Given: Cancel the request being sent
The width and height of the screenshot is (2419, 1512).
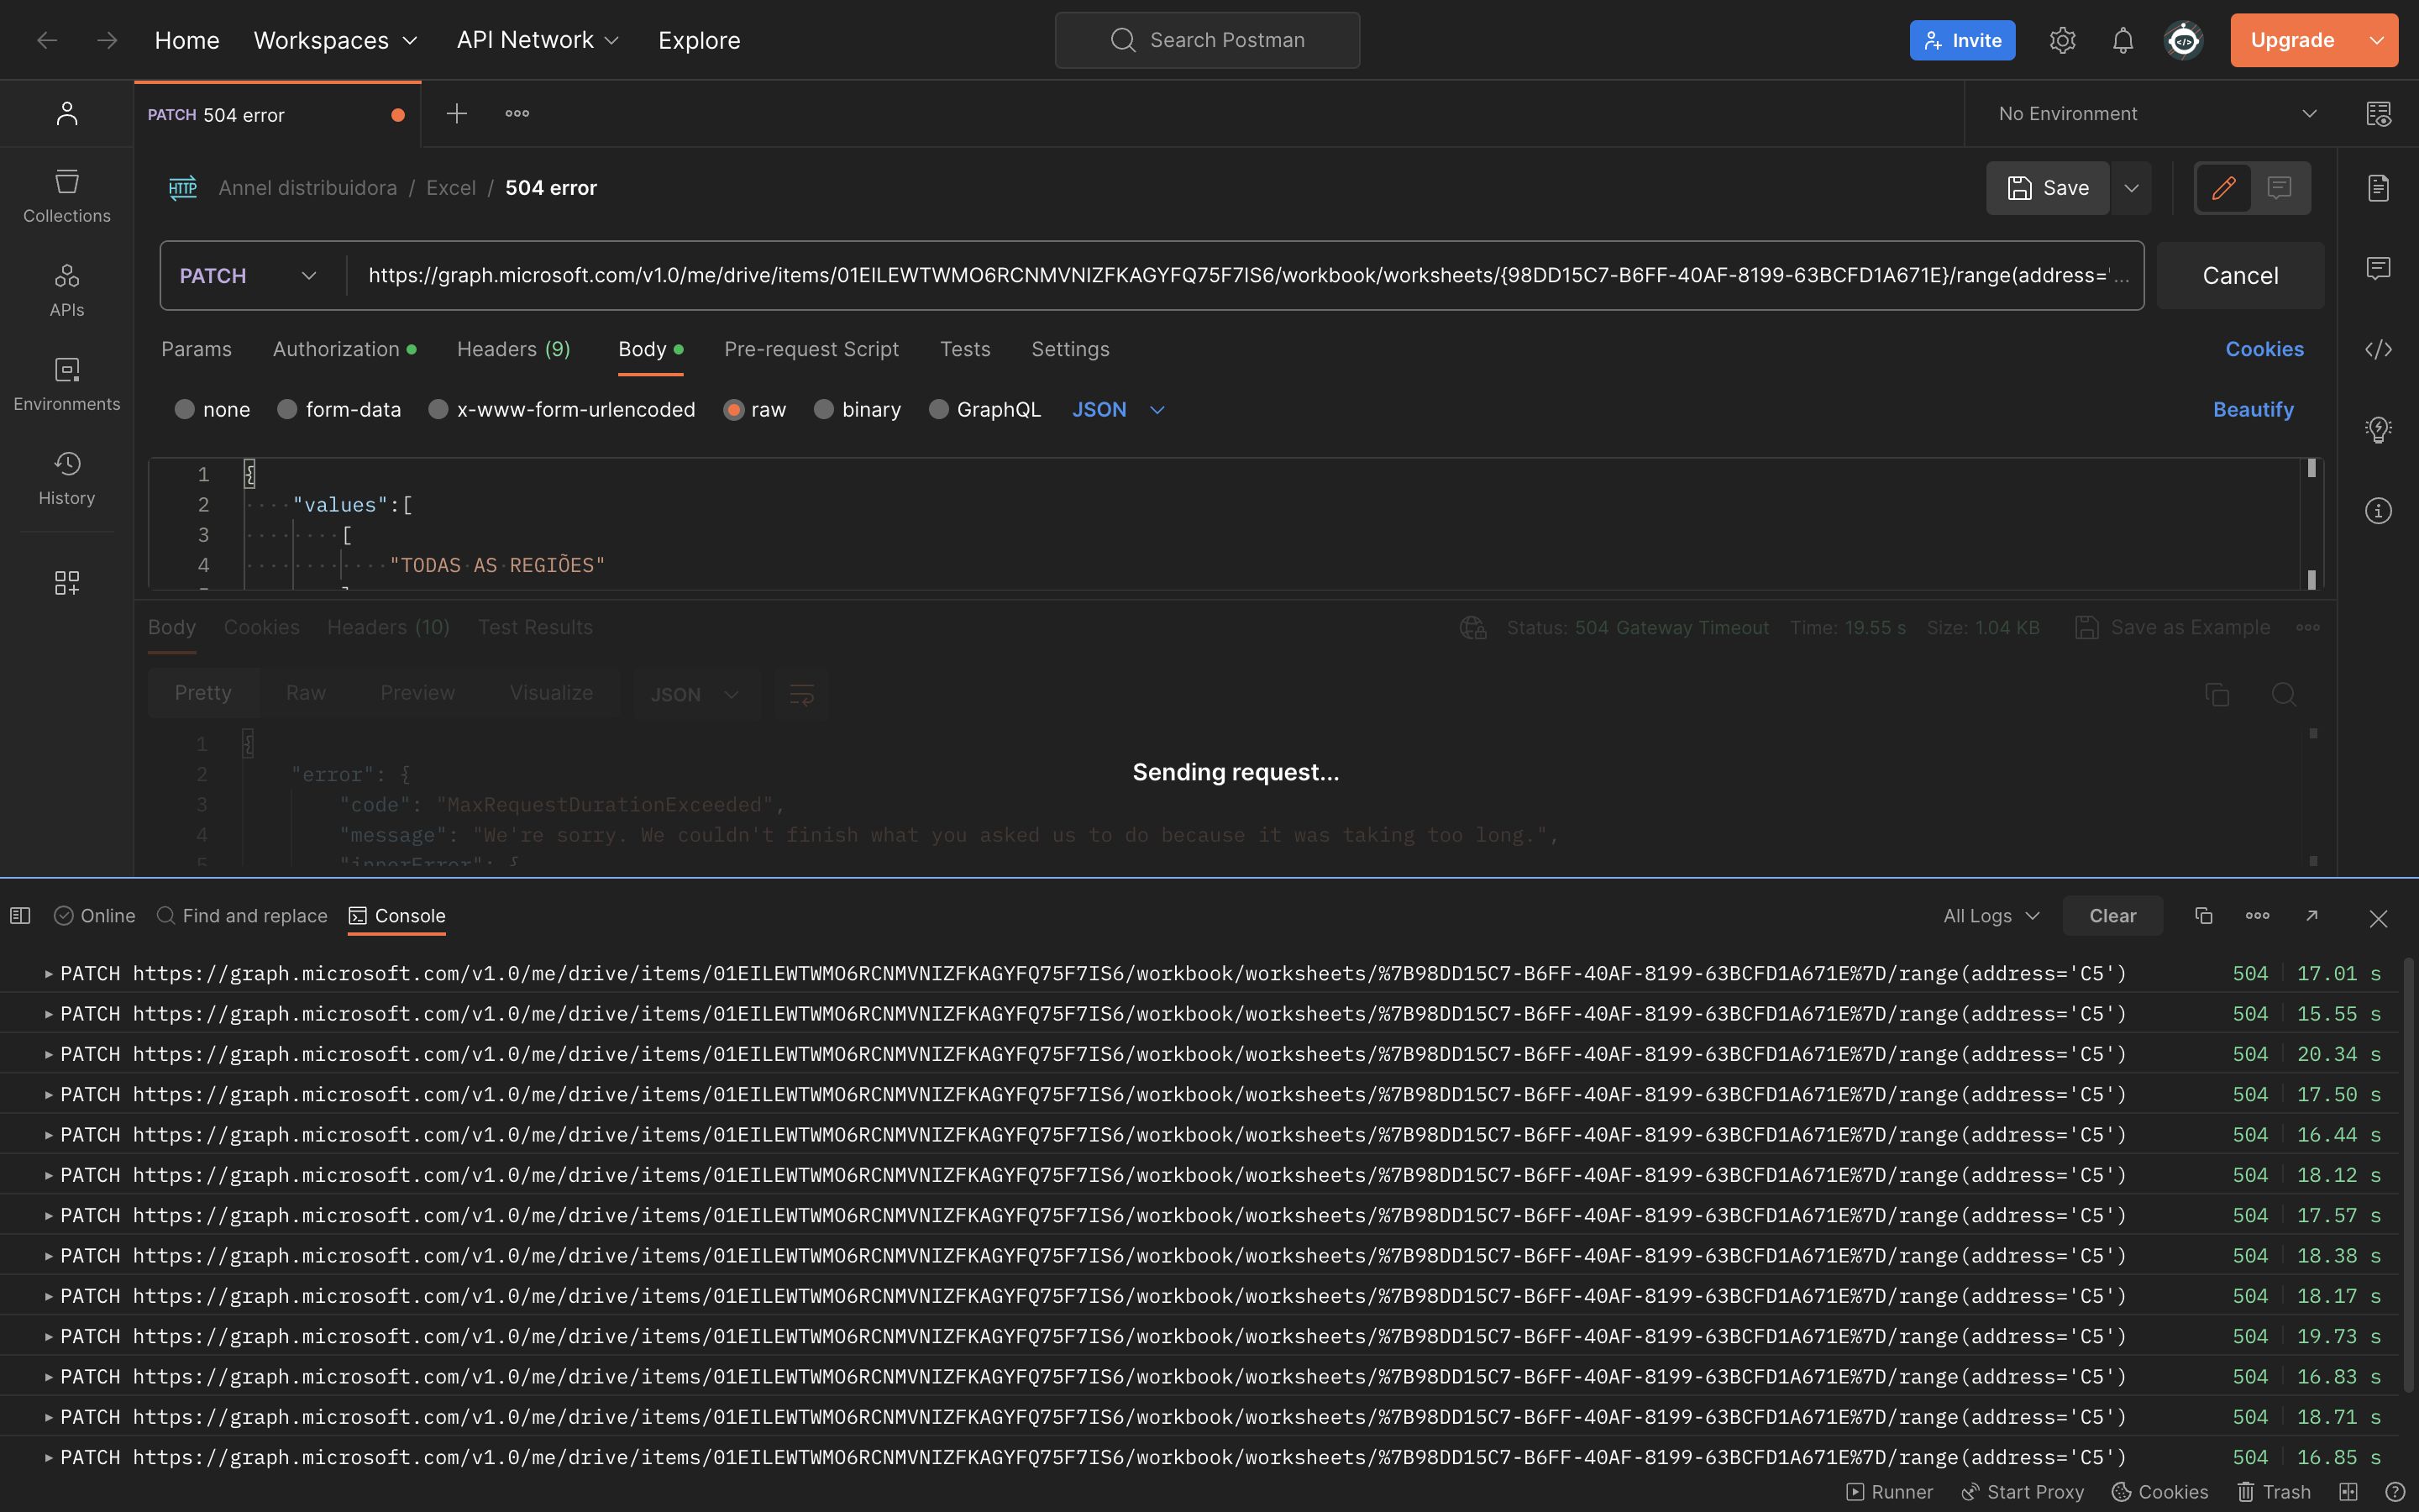Looking at the screenshot, I should (x=2240, y=276).
